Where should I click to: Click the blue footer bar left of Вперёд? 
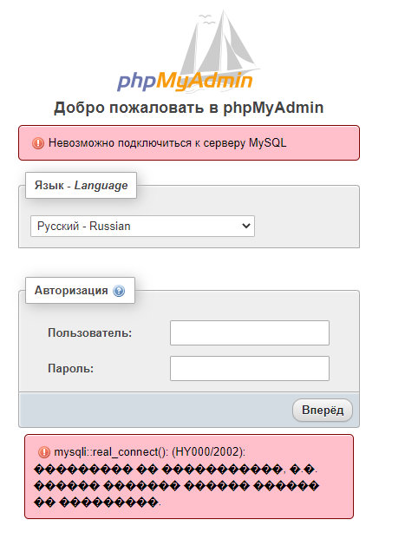coord(156,410)
